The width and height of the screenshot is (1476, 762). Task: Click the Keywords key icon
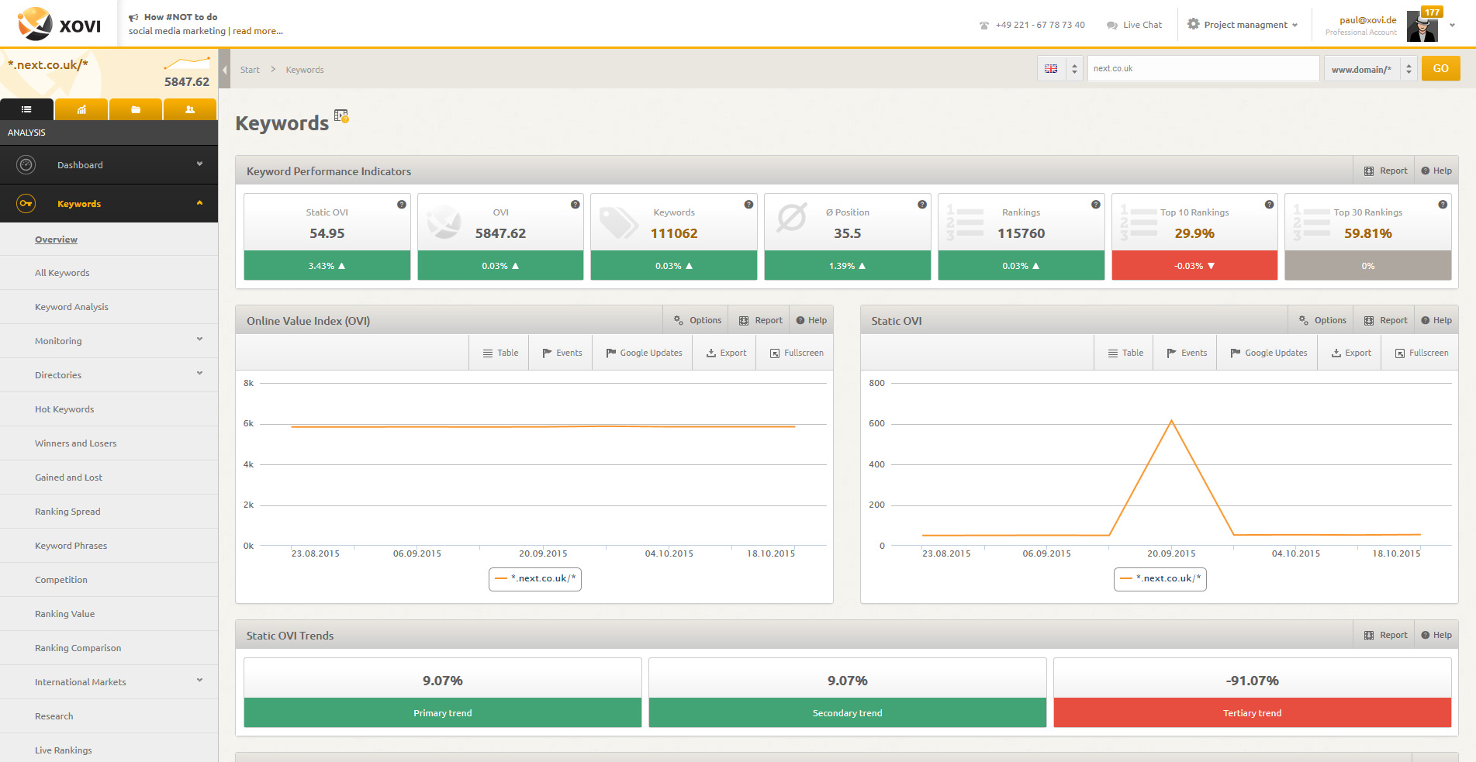coord(26,203)
